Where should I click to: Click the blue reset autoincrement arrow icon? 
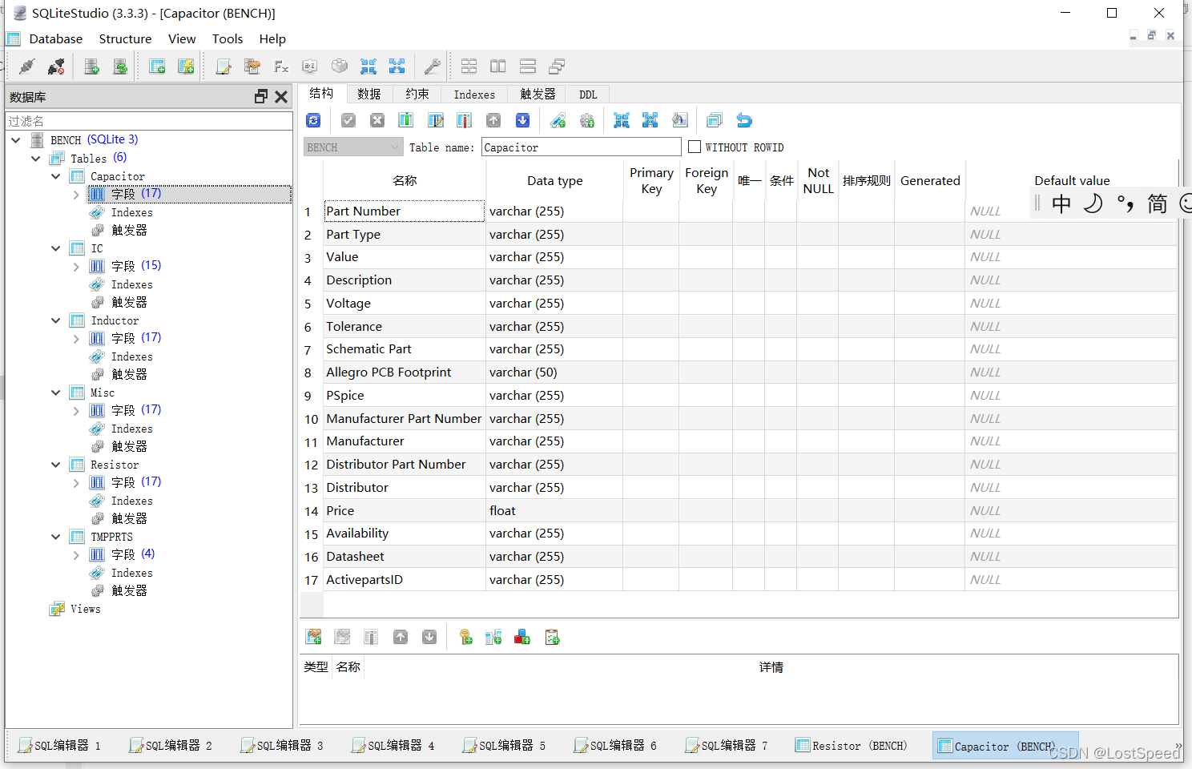pyautogui.click(x=744, y=120)
